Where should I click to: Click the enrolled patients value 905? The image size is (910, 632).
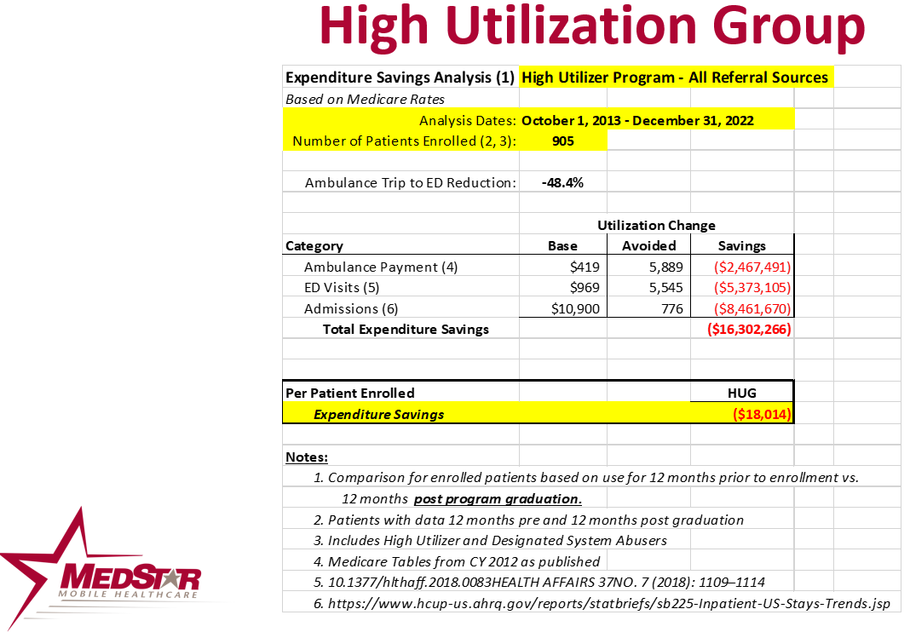[x=563, y=141]
